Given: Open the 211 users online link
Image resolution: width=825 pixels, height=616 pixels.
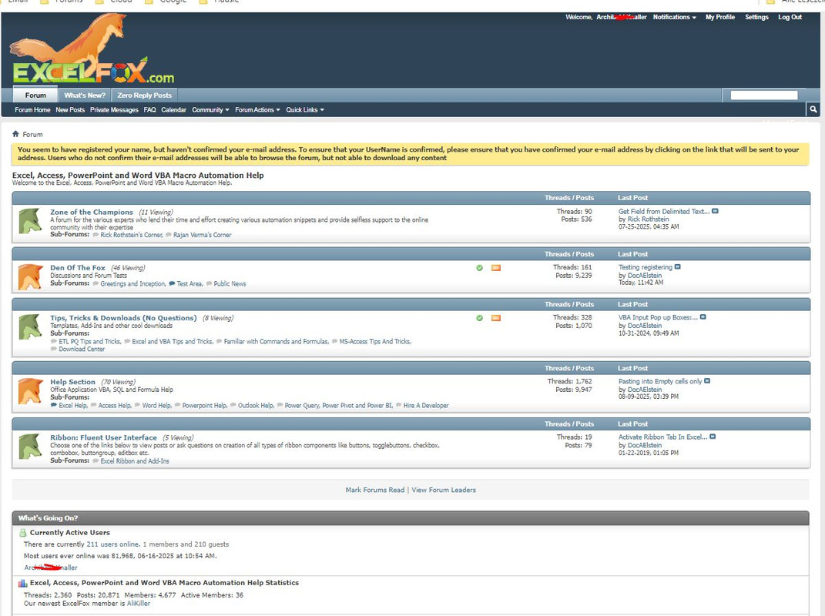Looking at the screenshot, I should [112, 544].
